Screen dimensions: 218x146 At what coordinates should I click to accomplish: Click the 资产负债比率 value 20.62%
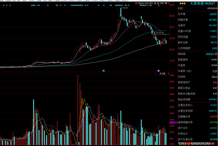pos(214,139)
